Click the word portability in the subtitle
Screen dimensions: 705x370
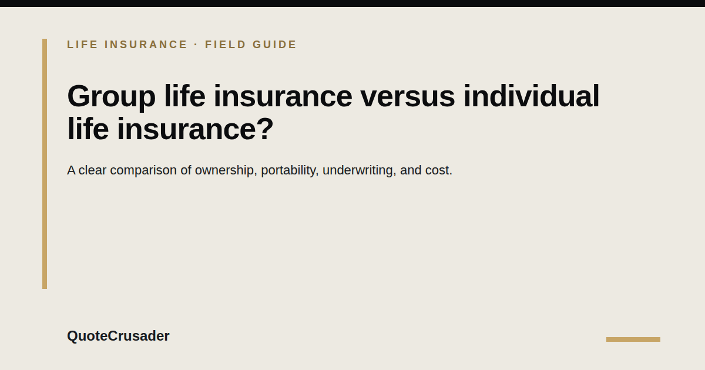click(x=290, y=170)
